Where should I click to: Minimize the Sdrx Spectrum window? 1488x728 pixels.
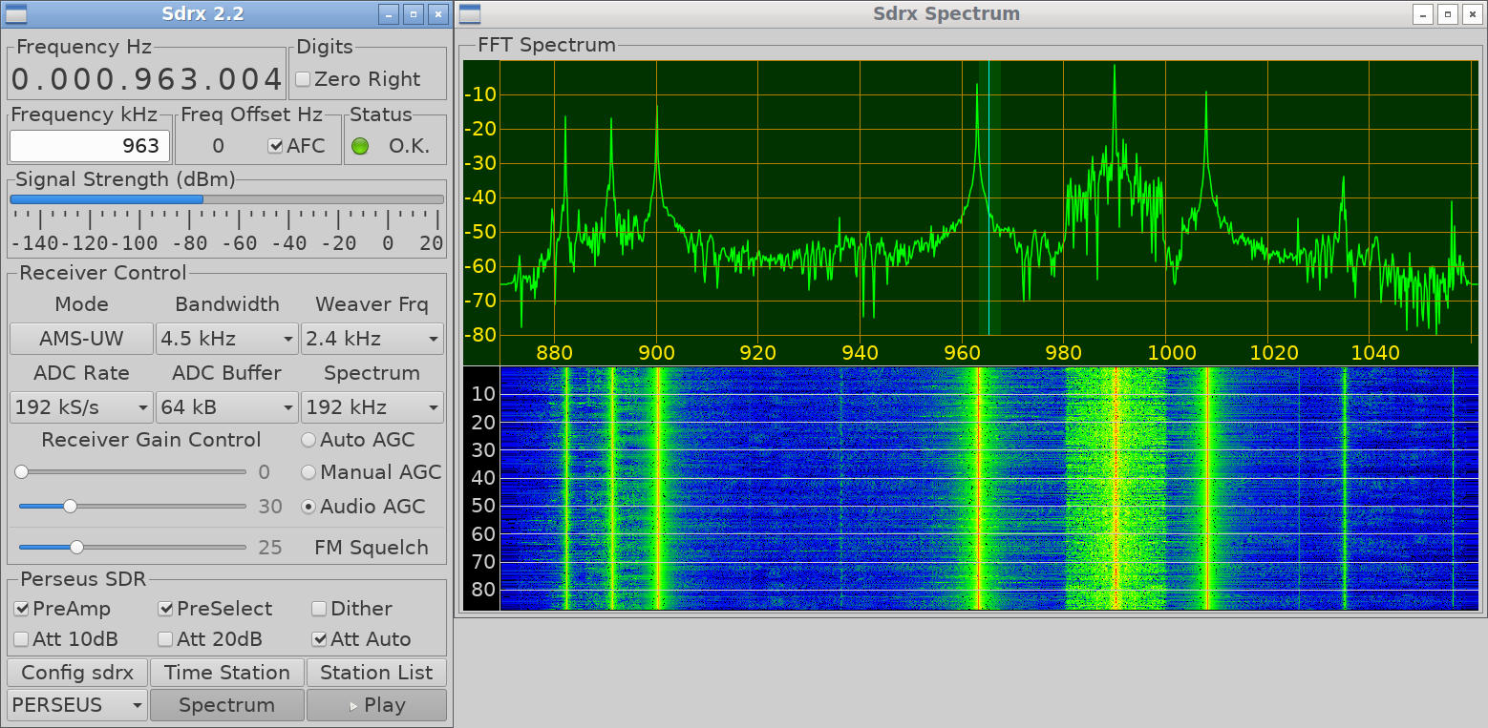coord(1423,13)
